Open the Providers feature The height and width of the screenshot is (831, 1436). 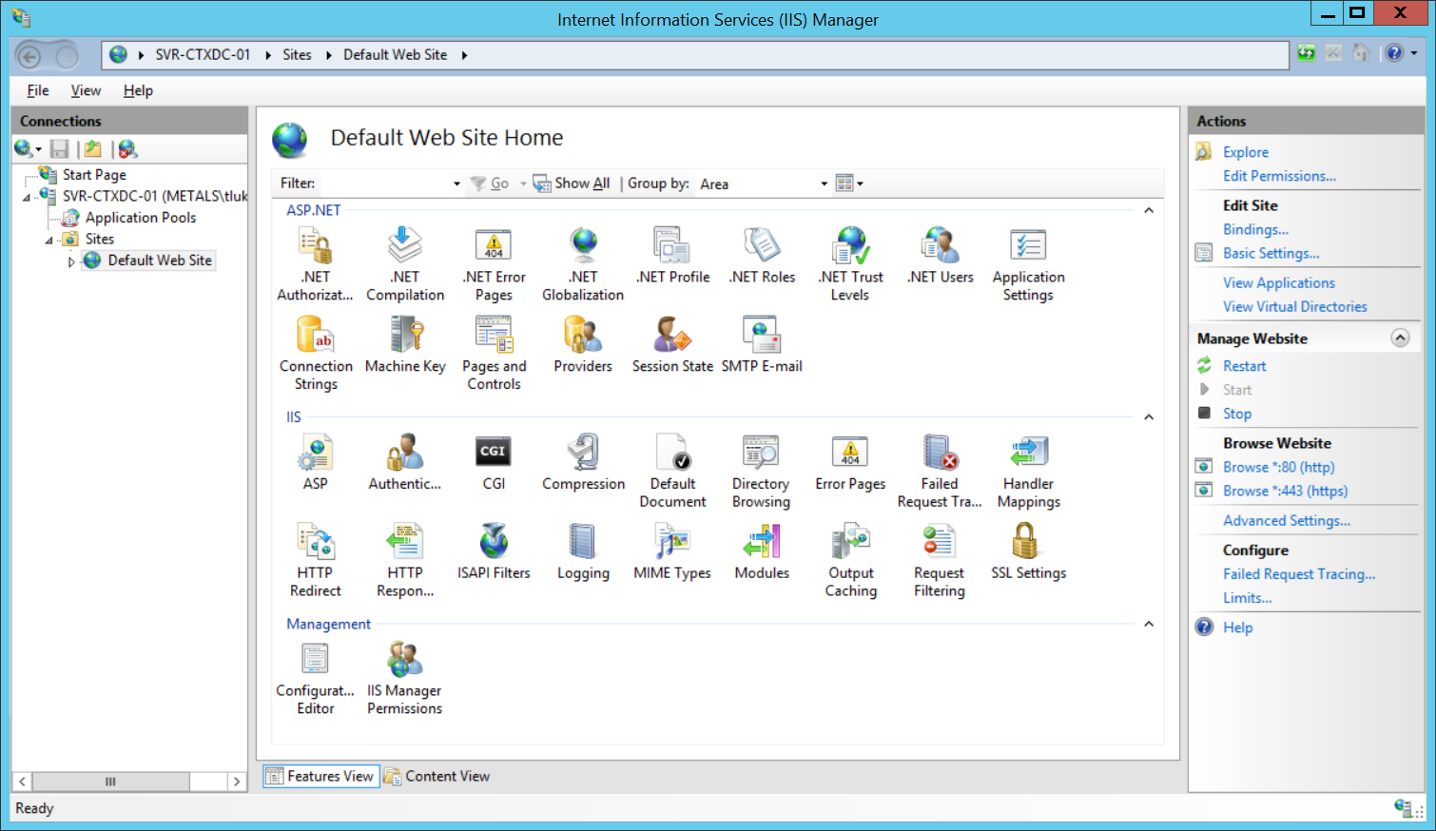583,345
